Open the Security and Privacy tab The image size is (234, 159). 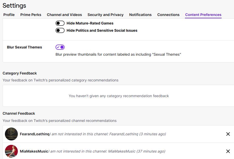tap(105, 15)
